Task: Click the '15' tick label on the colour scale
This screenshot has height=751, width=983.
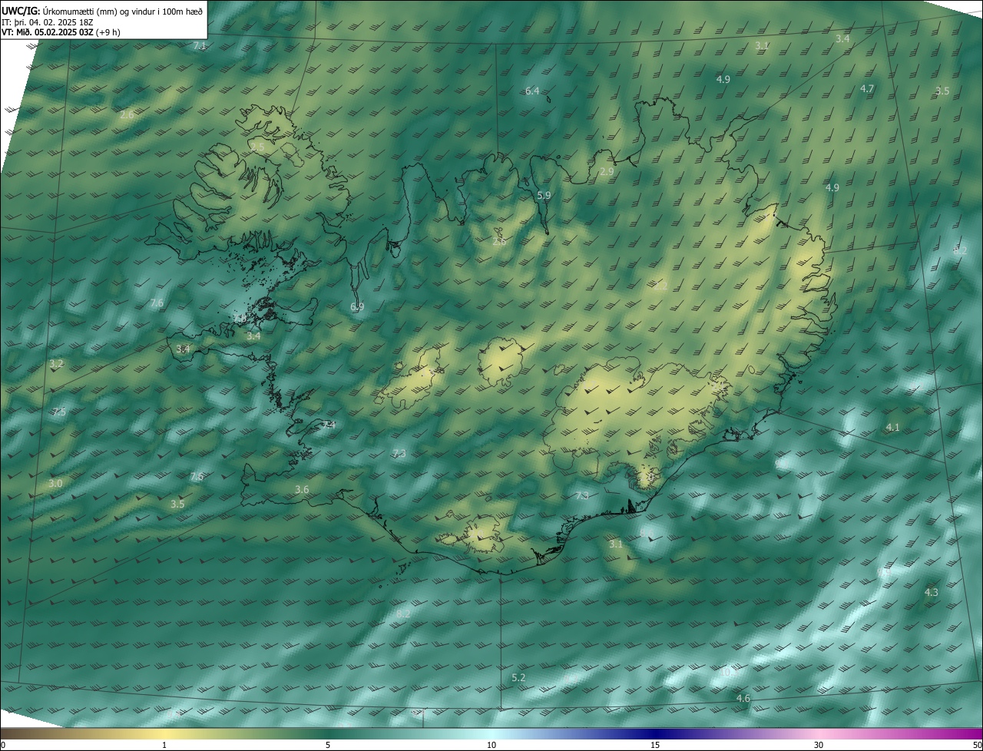Action: click(x=655, y=745)
